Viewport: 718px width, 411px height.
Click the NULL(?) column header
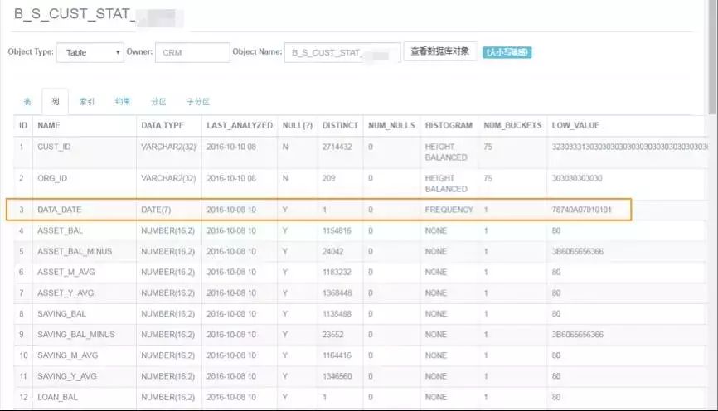point(297,125)
